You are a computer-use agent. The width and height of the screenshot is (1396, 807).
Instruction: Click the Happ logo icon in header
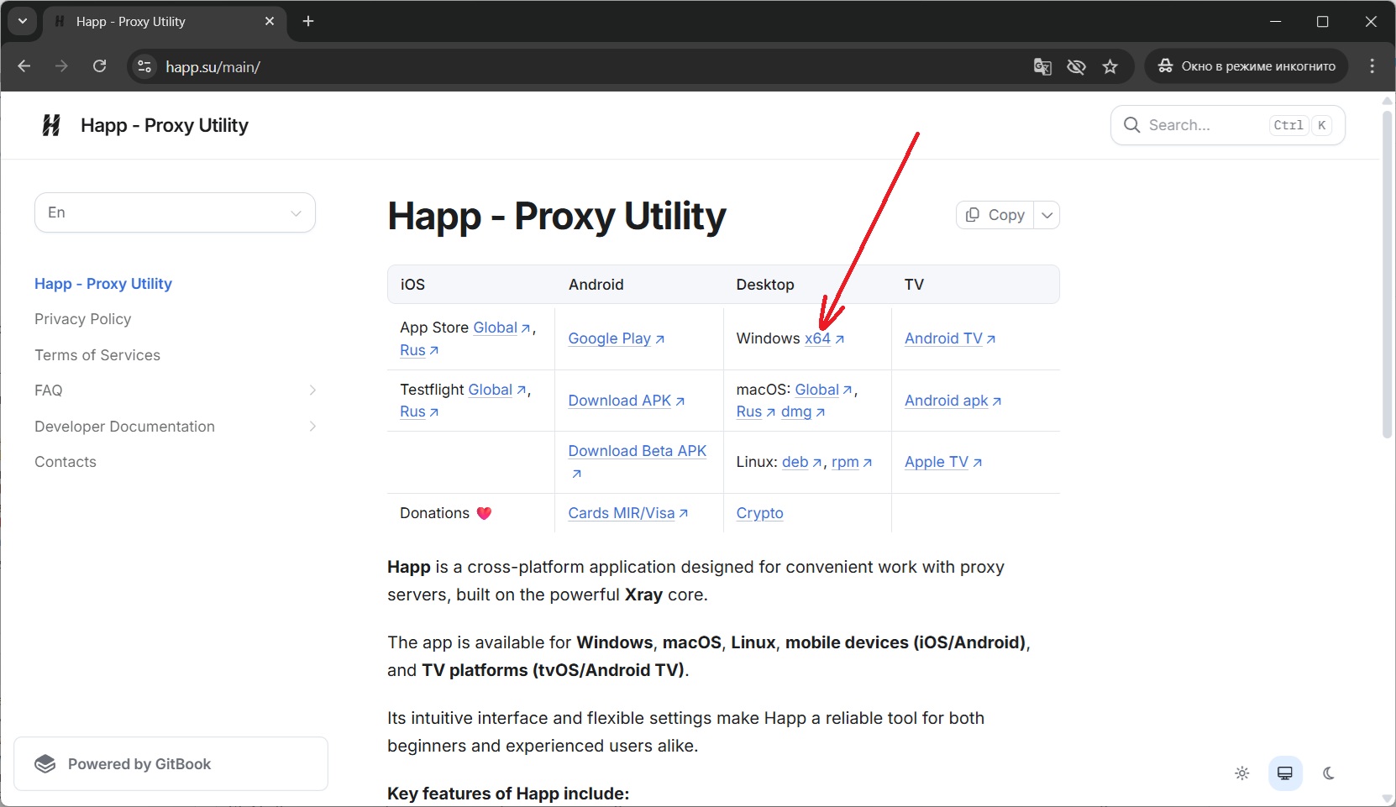point(51,125)
